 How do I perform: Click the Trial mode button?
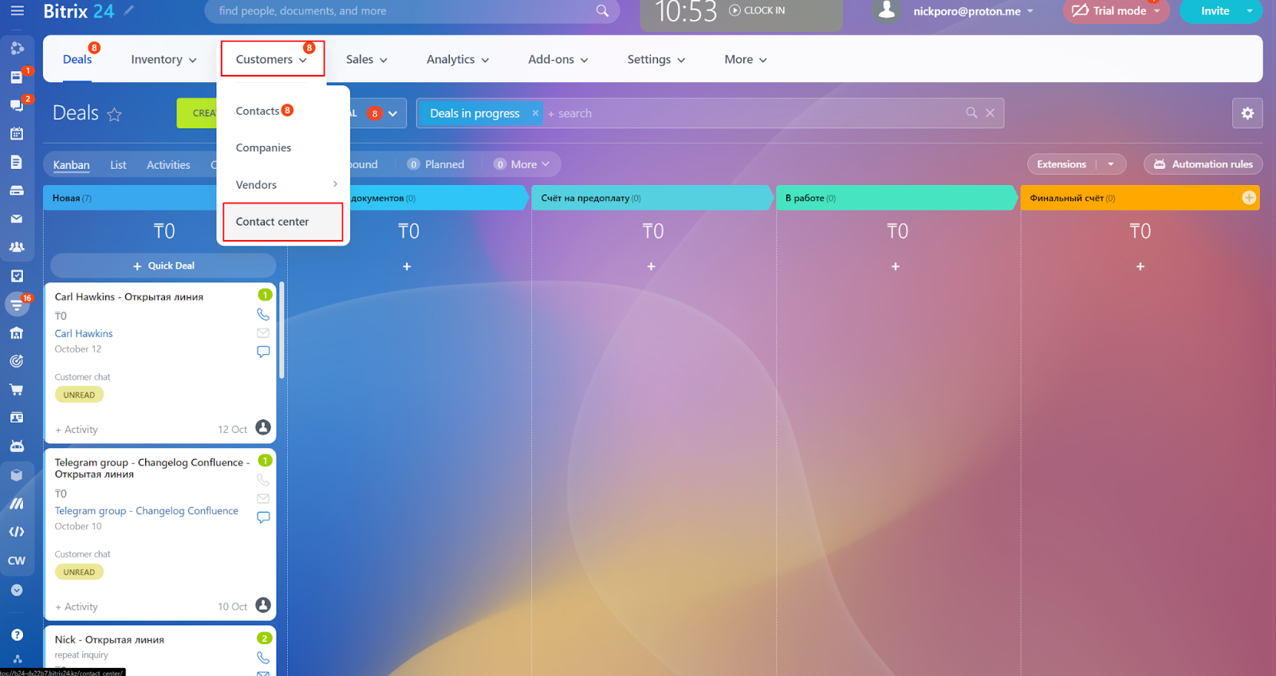[x=1116, y=11]
